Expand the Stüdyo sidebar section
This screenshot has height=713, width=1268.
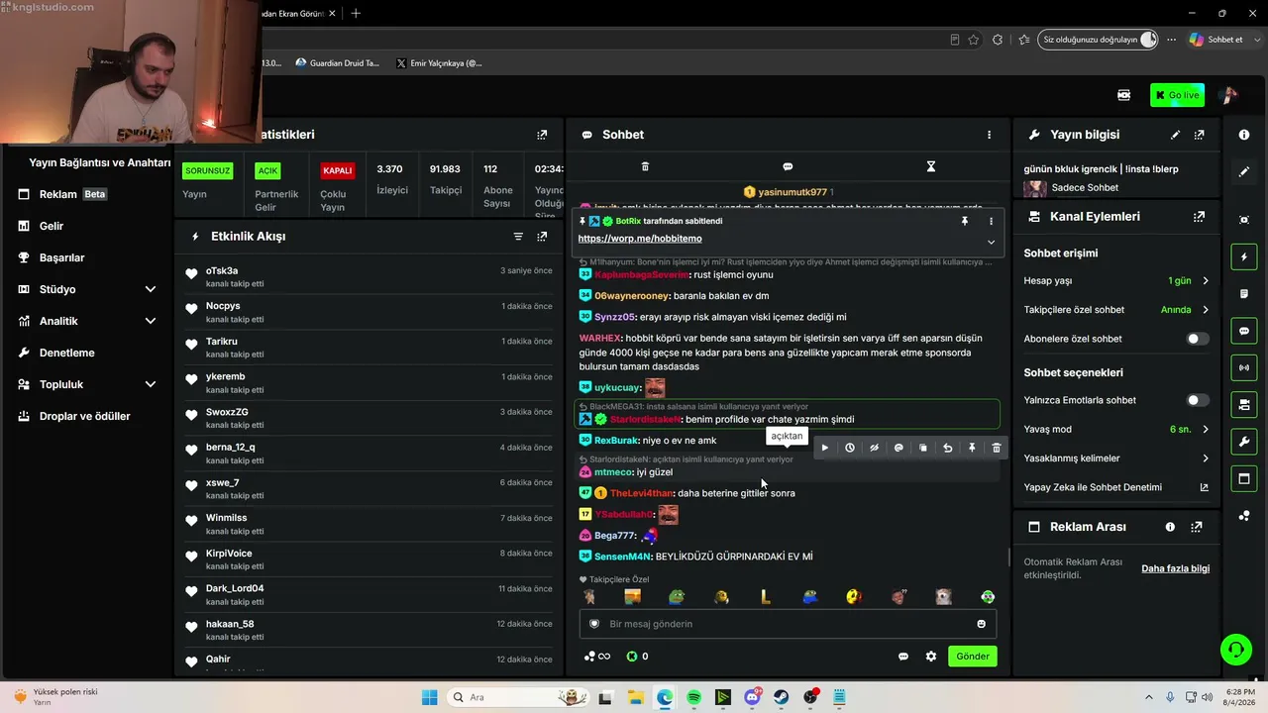[151, 289]
